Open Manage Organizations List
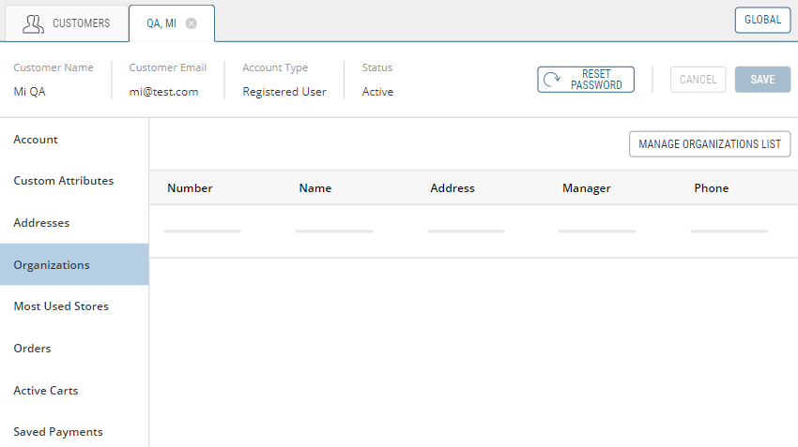The width and height of the screenshot is (798, 447). click(x=709, y=144)
